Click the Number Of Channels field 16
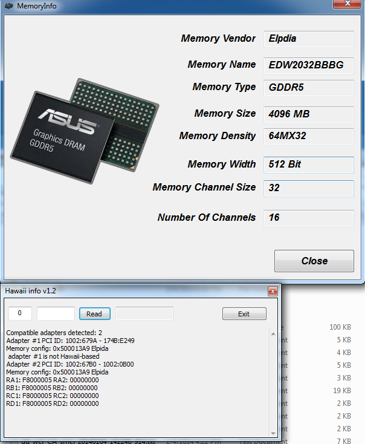 pos(309,218)
